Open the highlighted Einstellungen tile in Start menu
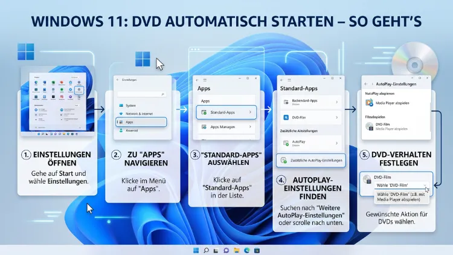 [79, 90]
